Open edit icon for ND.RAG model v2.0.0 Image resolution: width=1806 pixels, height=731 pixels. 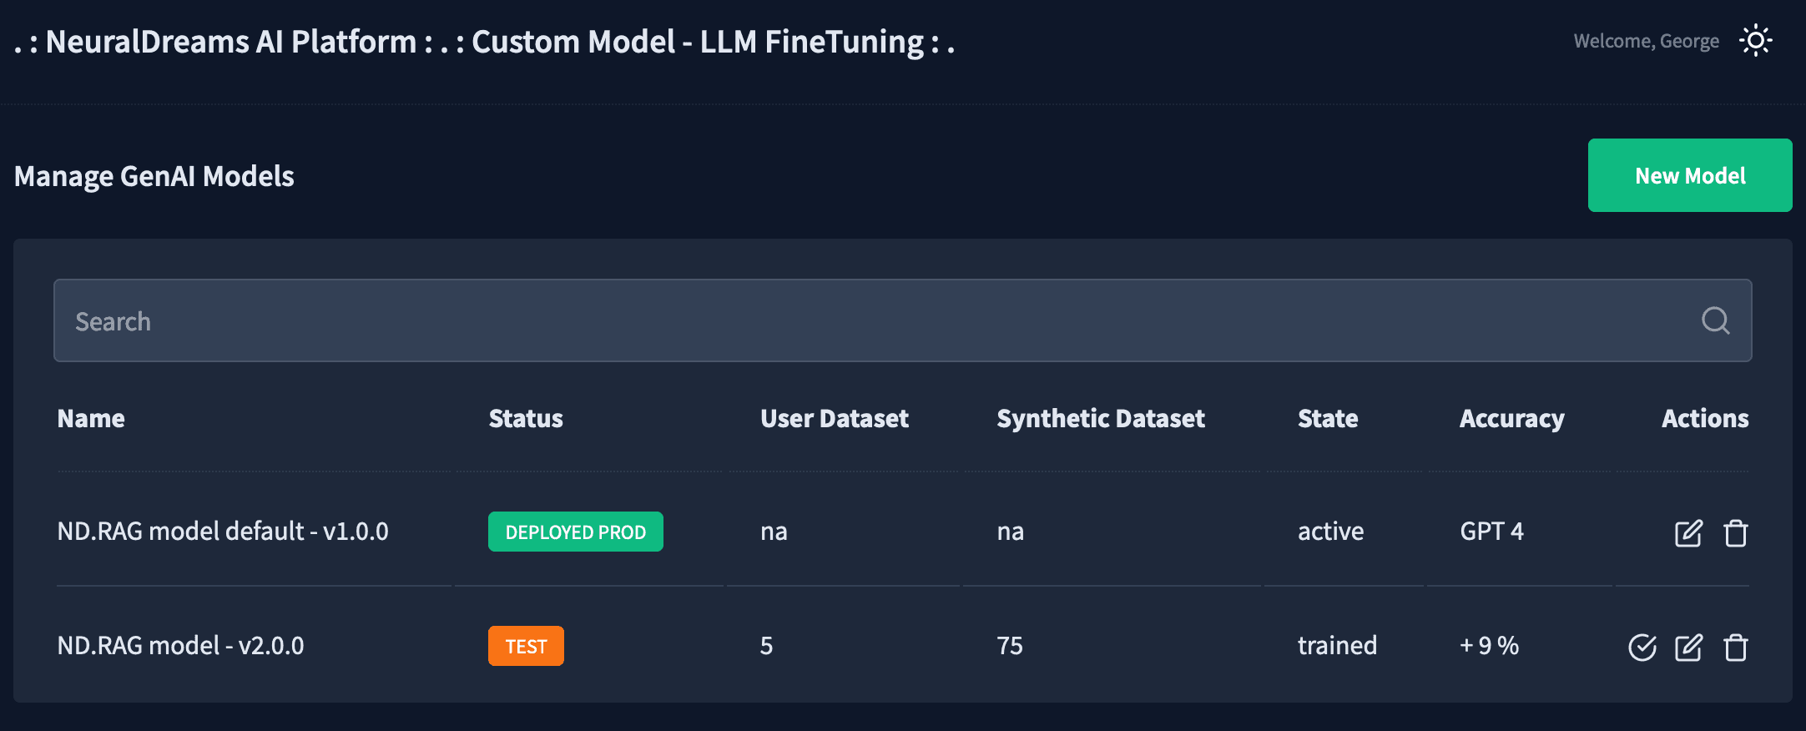[1687, 648]
